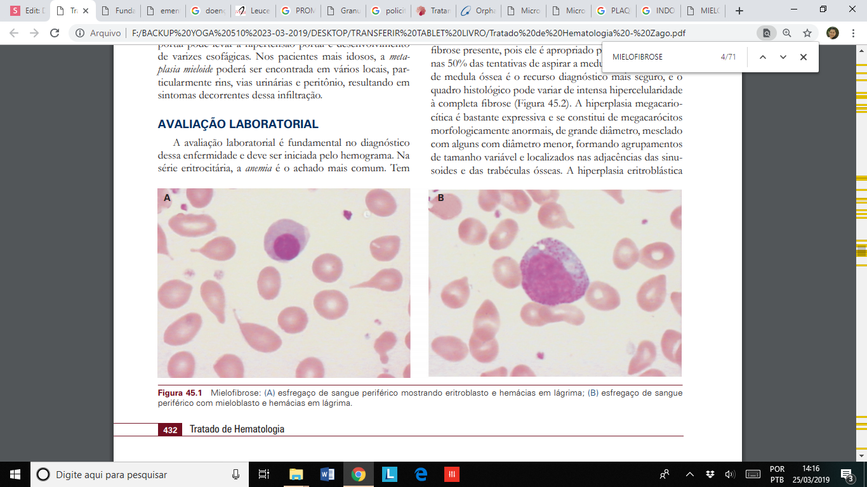
Task: Click the 'Figura 45.1' caption label
Action: 180,393
